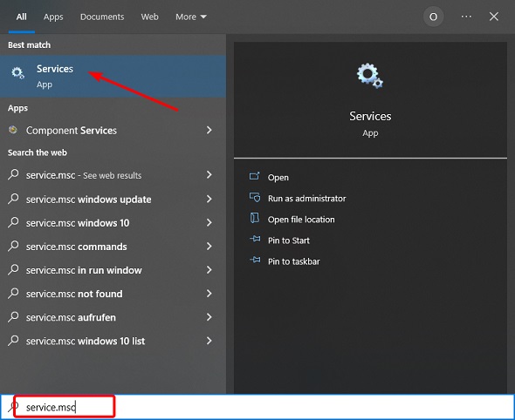This screenshot has width=515, height=420.
Task: Click the Open action icon
Action: point(255,177)
